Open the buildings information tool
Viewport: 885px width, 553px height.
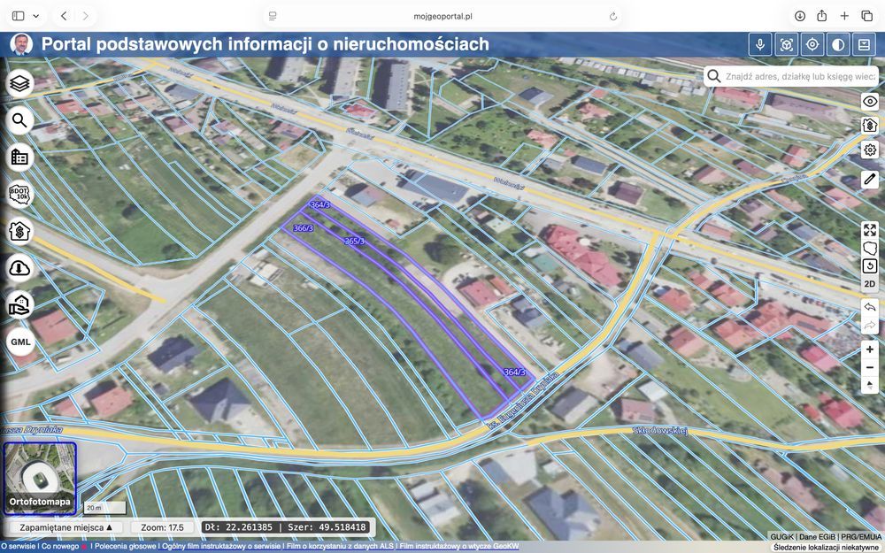click(x=19, y=157)
